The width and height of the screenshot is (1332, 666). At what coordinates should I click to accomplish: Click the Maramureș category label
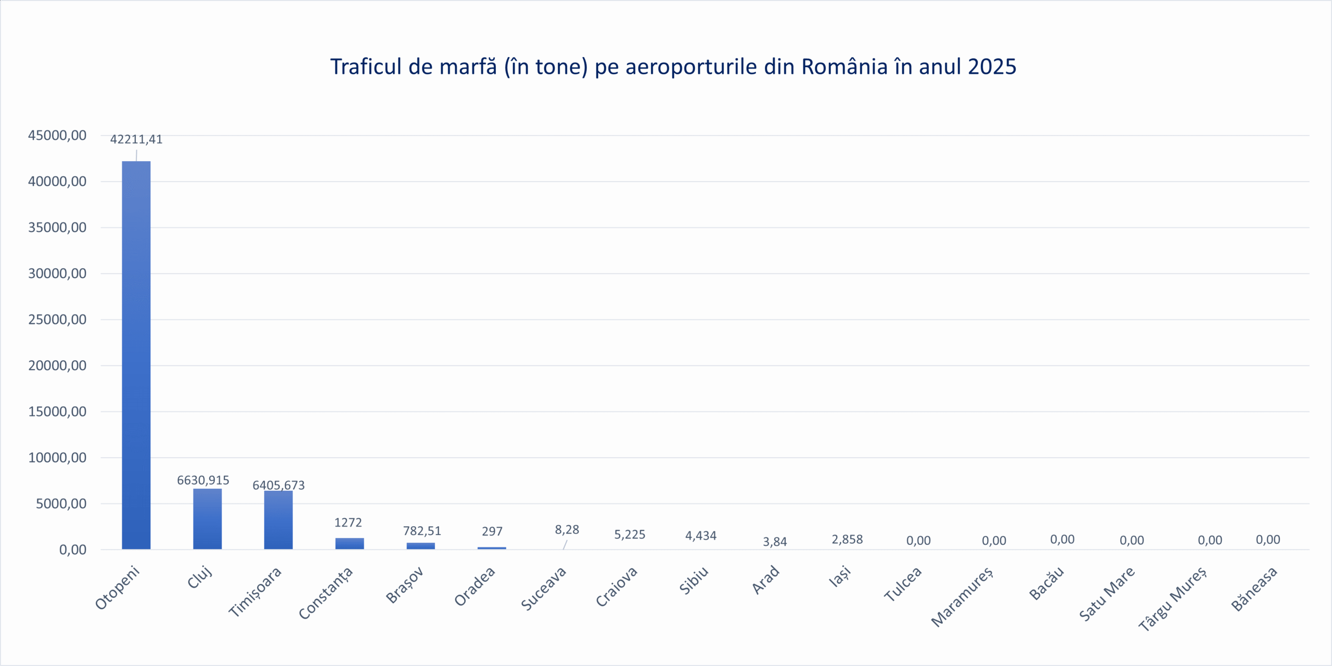coord(962,597)
